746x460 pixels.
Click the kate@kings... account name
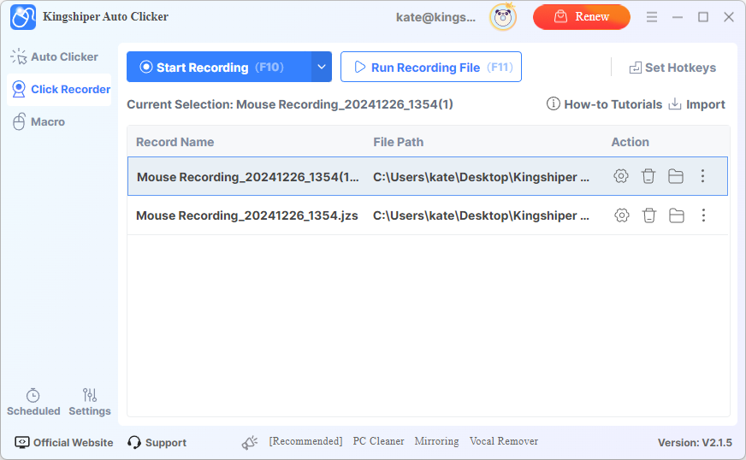click(435, 17)
